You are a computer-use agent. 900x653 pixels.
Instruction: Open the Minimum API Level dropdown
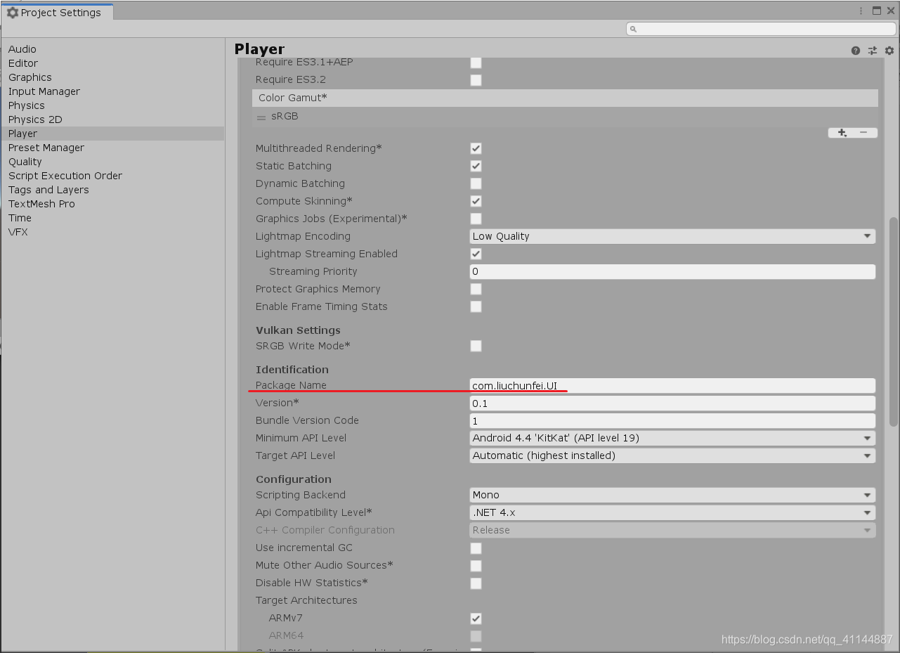coord(672,438)
